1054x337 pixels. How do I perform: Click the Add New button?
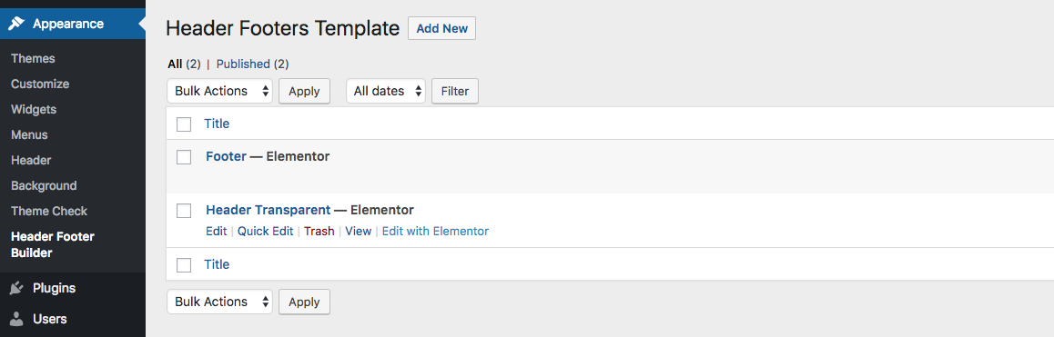441,29
